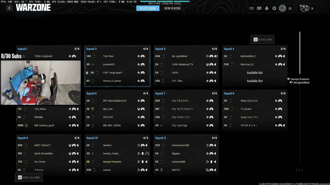Mute TnT Tilloc speaker icon
This screenshot has width=330, height=185.
[215, 81]
